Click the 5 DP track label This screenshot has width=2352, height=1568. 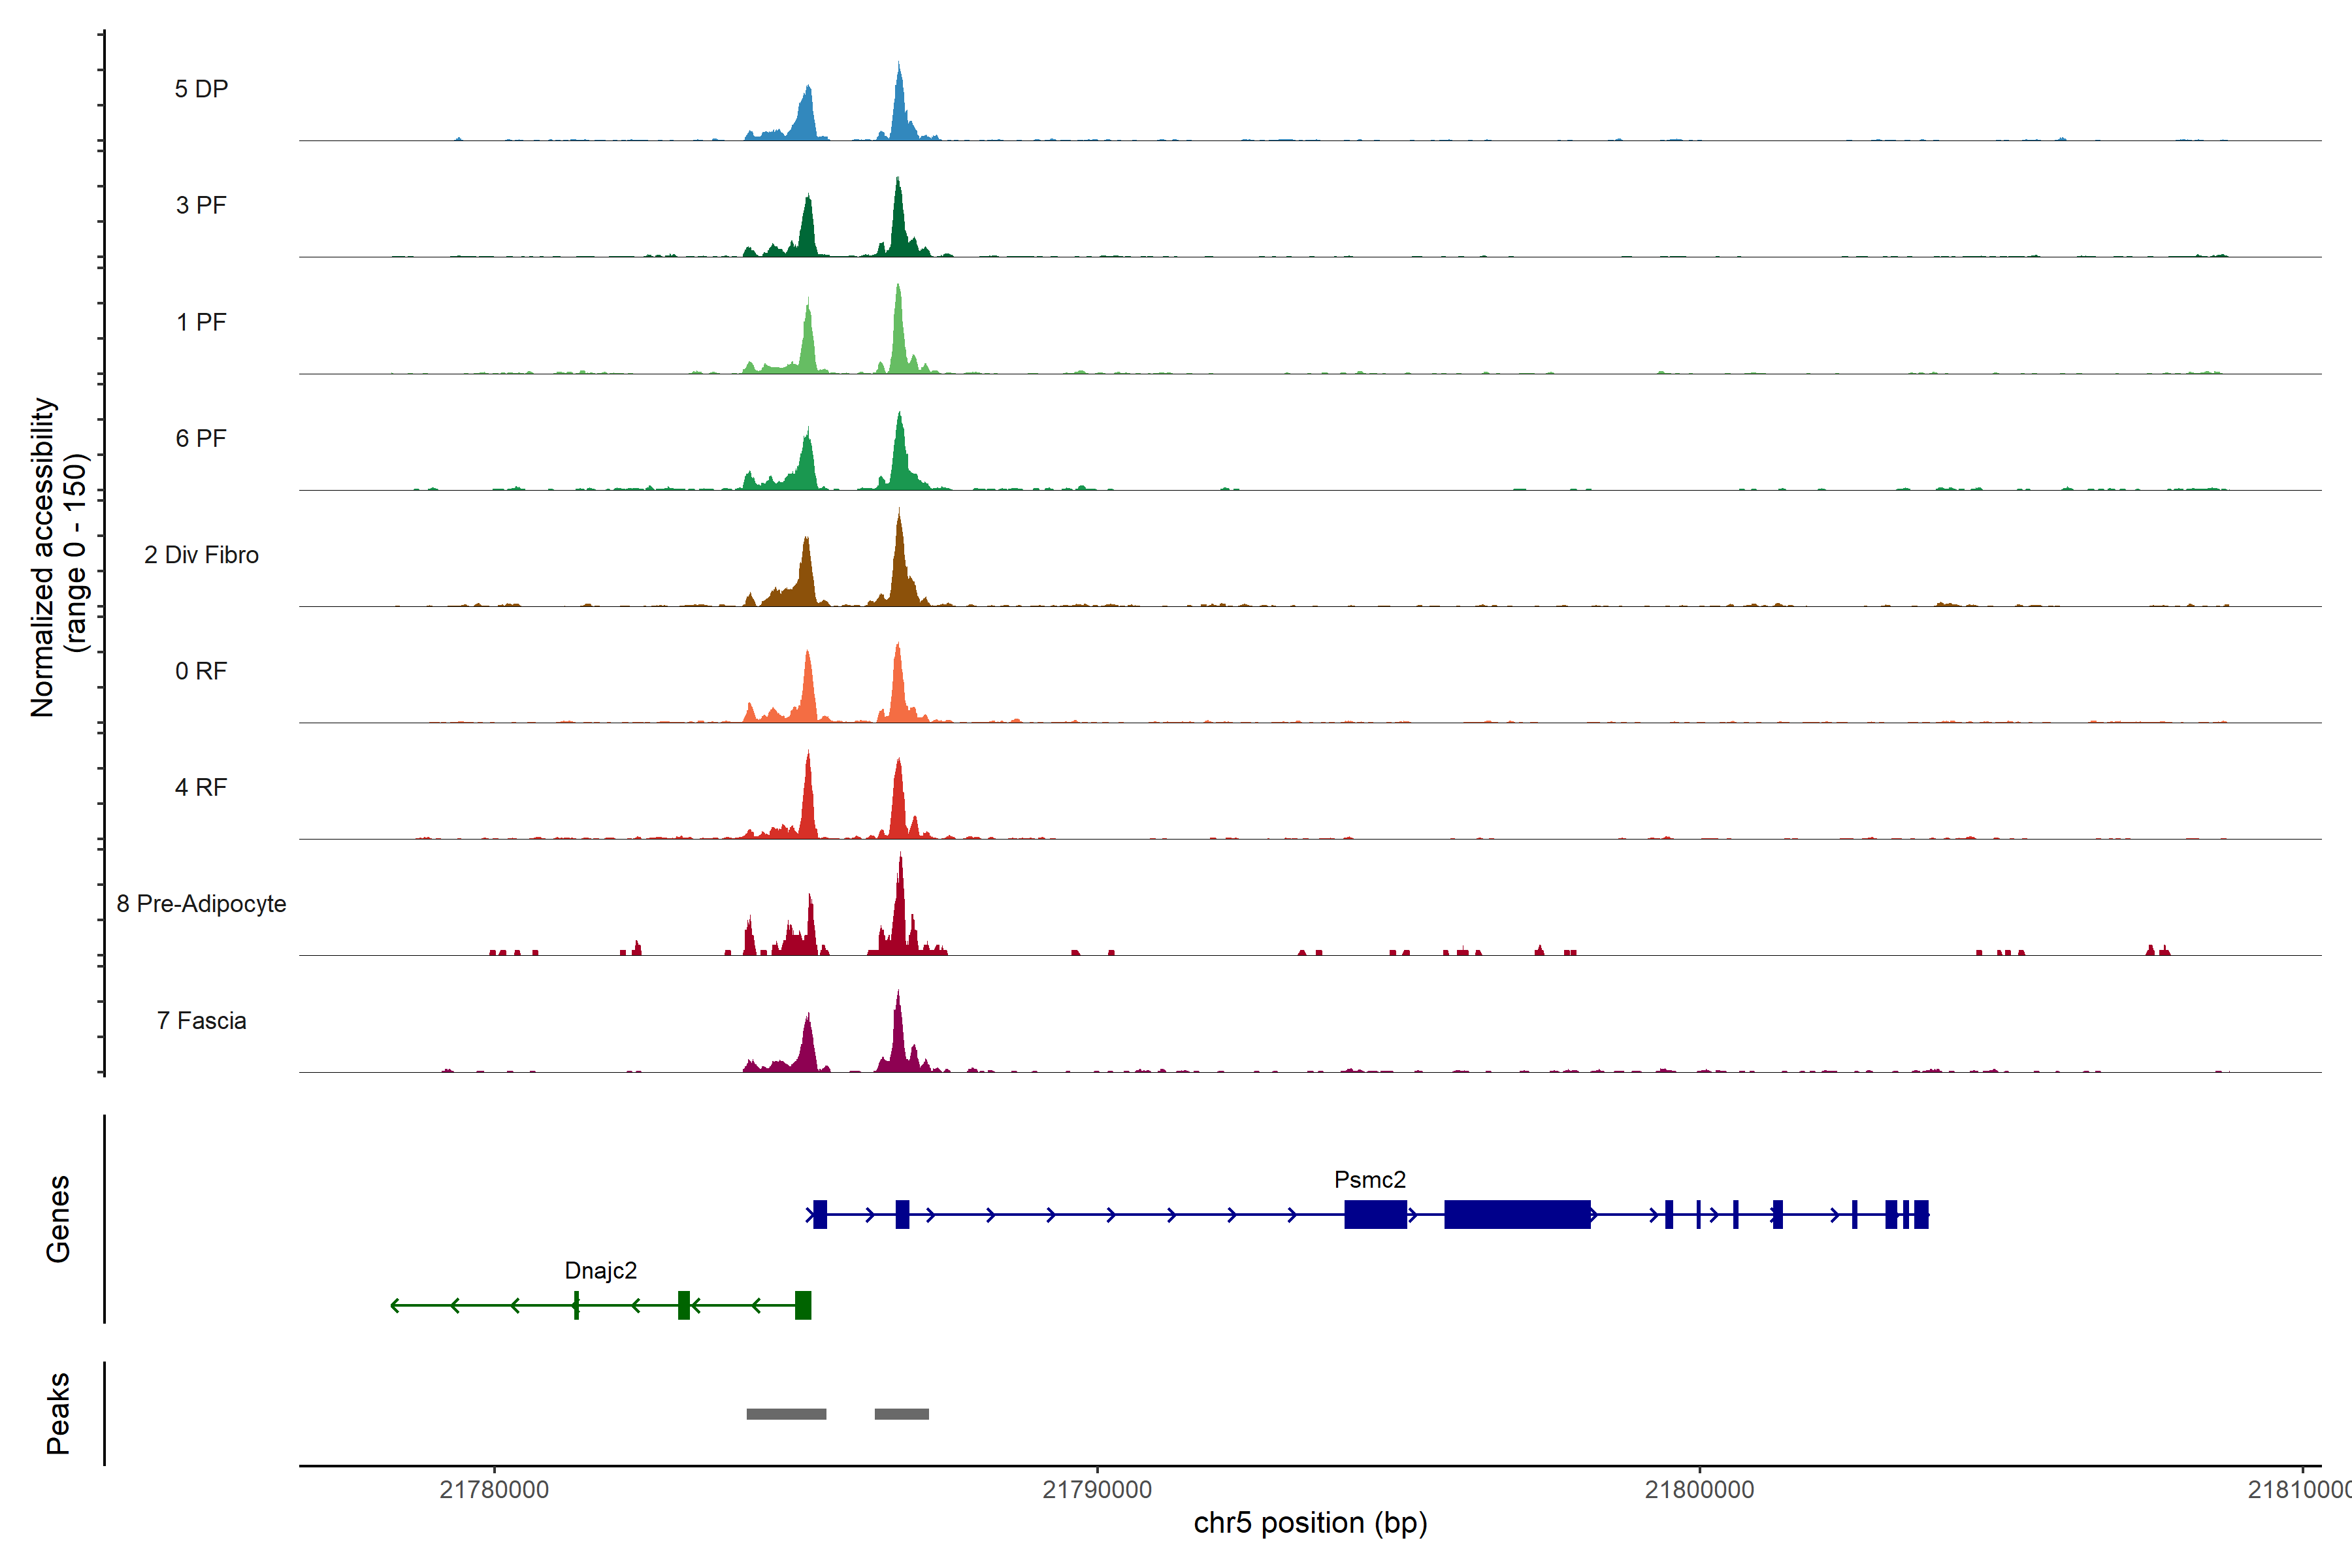[x=201, y=89]
